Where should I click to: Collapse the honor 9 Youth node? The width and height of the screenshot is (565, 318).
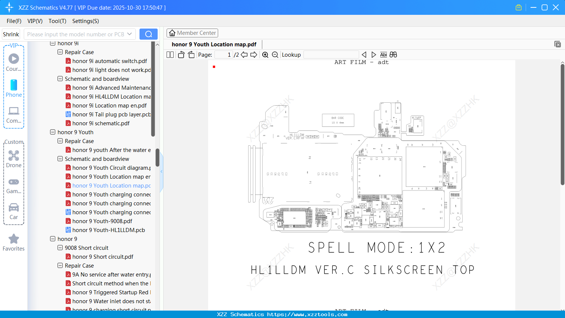[53, 132]
